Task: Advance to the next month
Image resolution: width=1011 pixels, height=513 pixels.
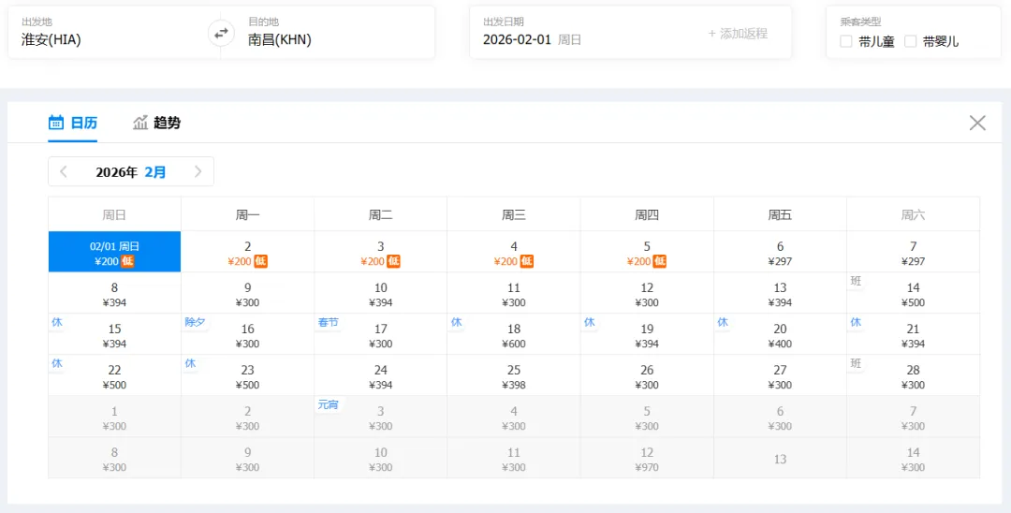Action: [x=198, y=172]
